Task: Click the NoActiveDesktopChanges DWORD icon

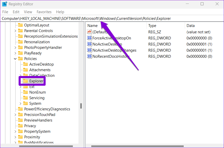Action: (x=89, y=50)
